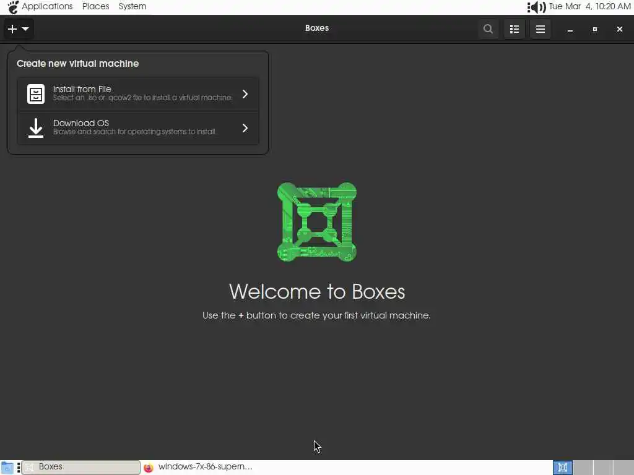Close the Boxes window
The image size is (634, 475).
(x=619, y=29)
